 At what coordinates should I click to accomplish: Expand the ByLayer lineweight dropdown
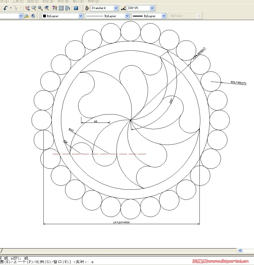tap(164, 16)
